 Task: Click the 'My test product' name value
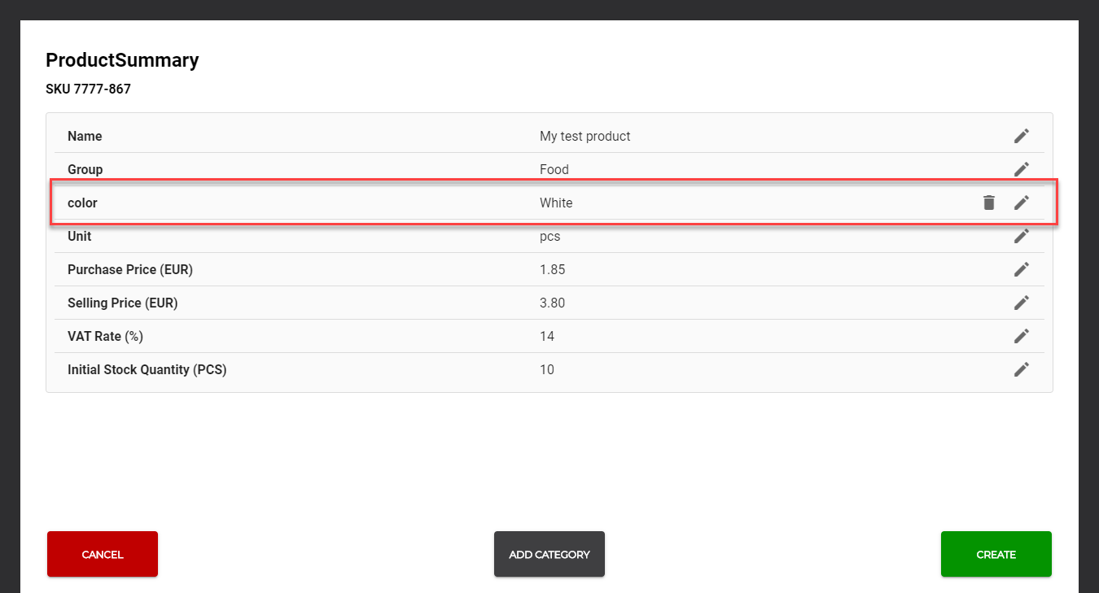pyautogui.click(x=585, y=137)
